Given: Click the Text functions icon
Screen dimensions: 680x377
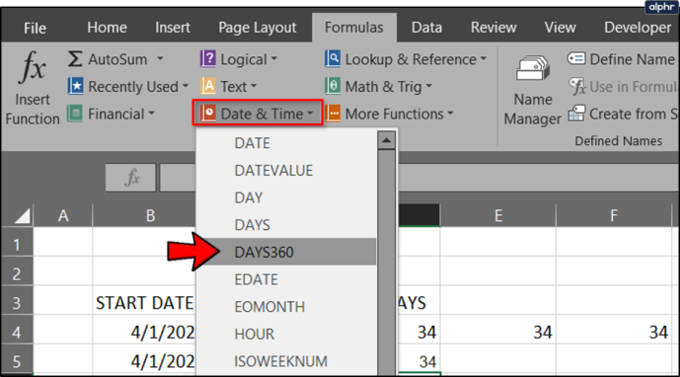Looking at the screenshot, I should pos(208,86).
